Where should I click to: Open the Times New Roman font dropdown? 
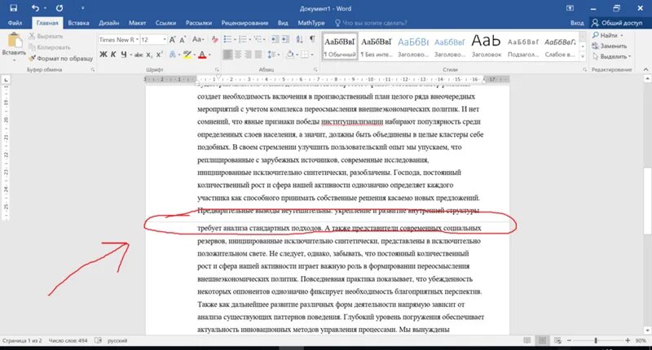coord(137,39)
